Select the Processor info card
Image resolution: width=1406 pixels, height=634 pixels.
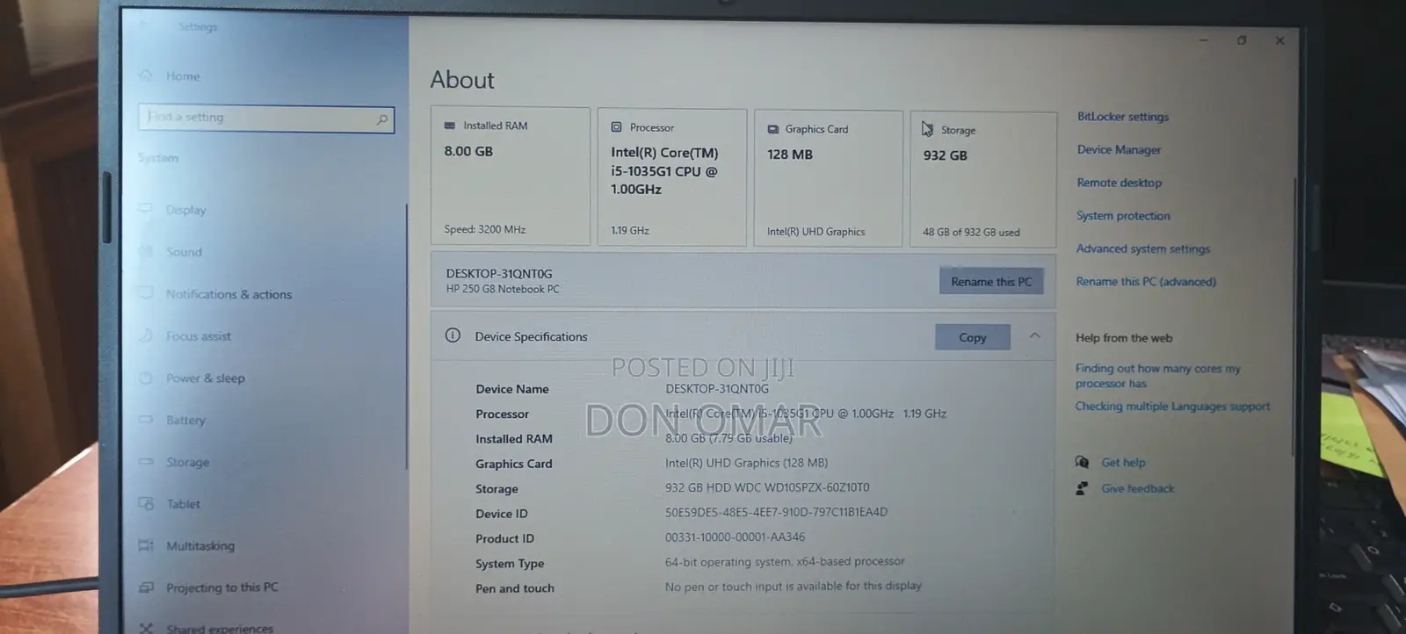click(672, 177)
